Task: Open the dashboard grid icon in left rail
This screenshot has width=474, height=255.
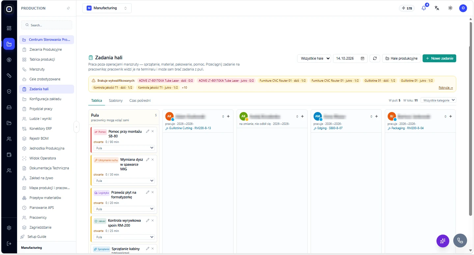Action: coord(9,28)
